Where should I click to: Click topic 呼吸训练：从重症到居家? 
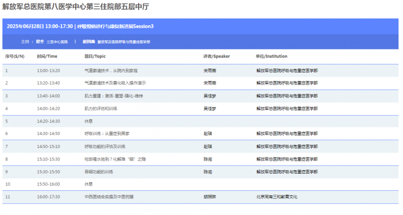pos(107,133)
